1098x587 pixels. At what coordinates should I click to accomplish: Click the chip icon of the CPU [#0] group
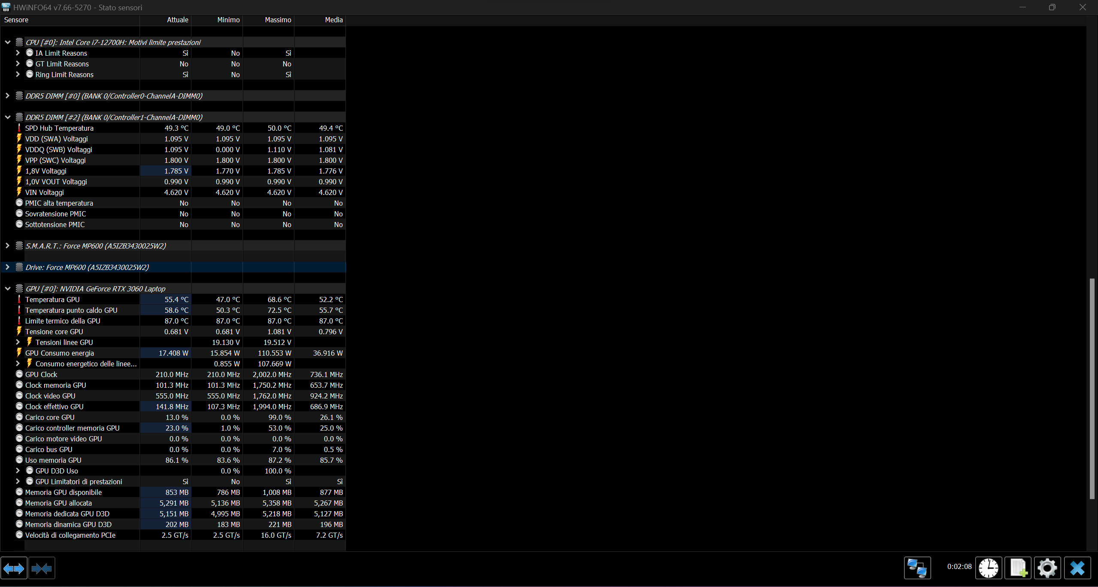click(x=19, y=42)
